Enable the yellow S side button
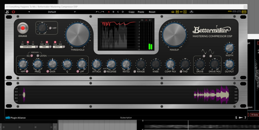This screenshot has width=259, height=130. [x=185, y=12]
